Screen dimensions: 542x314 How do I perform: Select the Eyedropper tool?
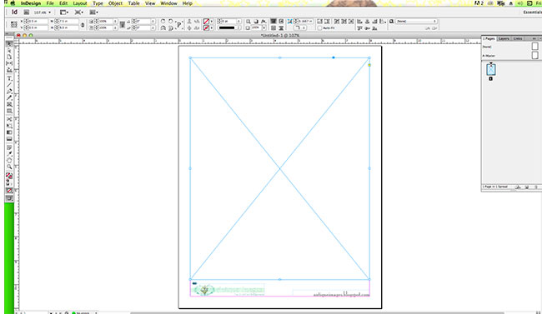tap(9, 154)
